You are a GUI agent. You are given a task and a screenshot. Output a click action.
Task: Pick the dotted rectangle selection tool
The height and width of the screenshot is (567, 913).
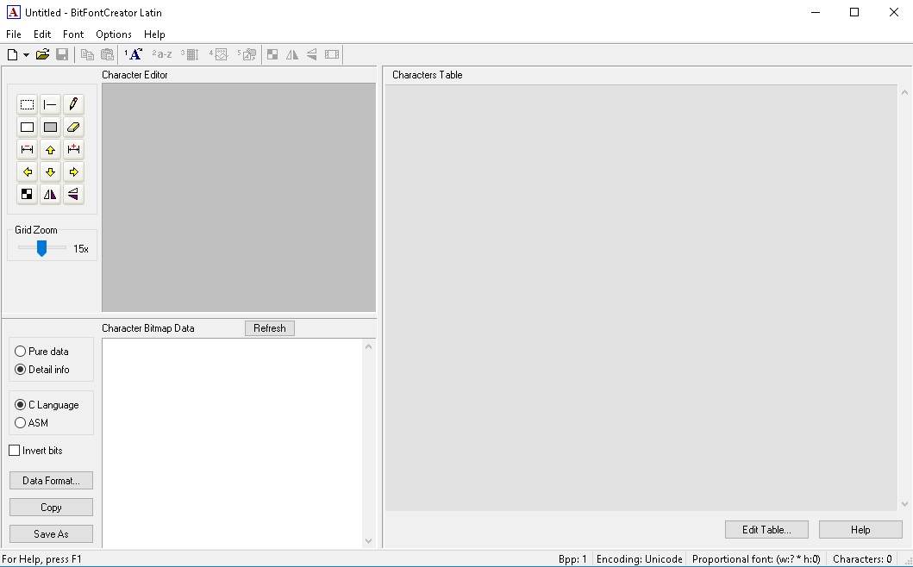click(28, 104)
